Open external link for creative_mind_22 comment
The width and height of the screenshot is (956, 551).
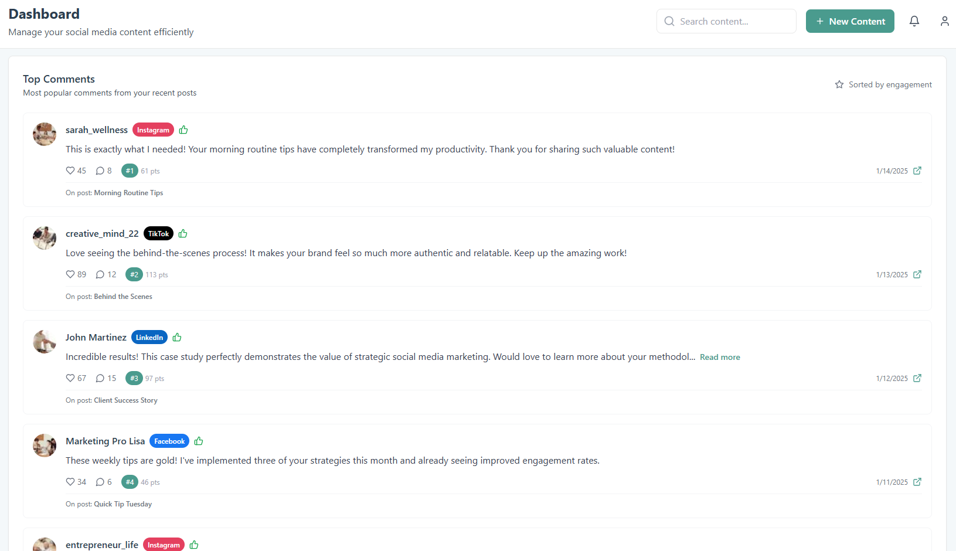click(x=917, y=274)
